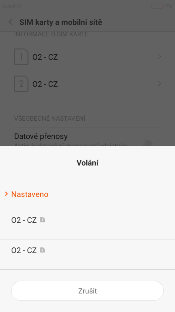Viewport: 175px width, 312px height.
Task: Tap the back arrow in the header
Action: (x=11, y=22)
